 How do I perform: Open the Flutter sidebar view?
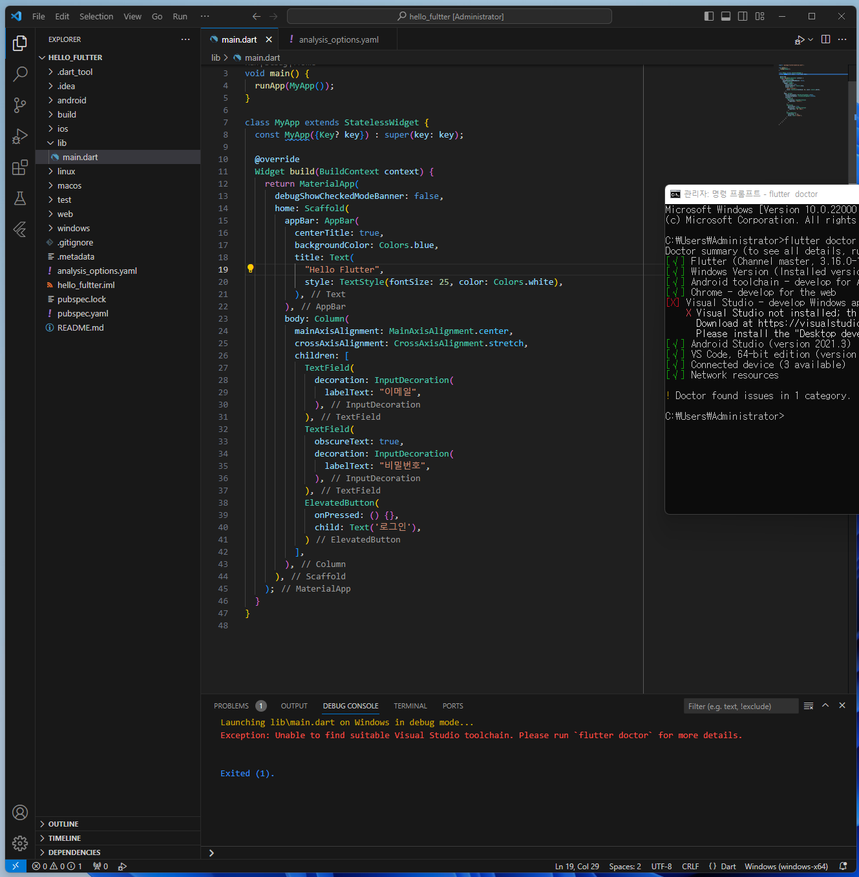pos(20,229)
